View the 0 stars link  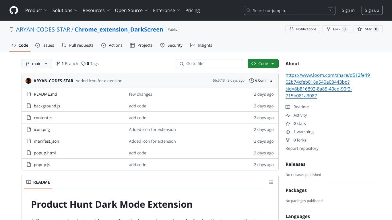click(296, 123)
